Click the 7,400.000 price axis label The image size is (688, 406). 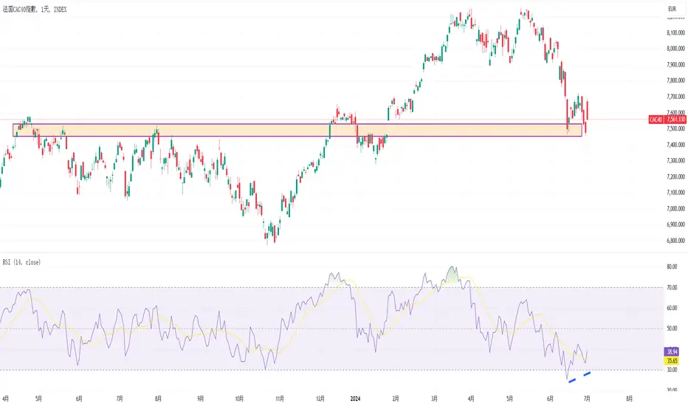tap(675, 145)
